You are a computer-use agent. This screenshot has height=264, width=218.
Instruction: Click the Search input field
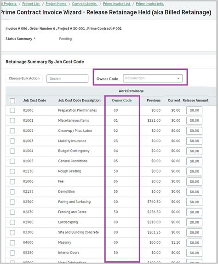tap(67, 79)
